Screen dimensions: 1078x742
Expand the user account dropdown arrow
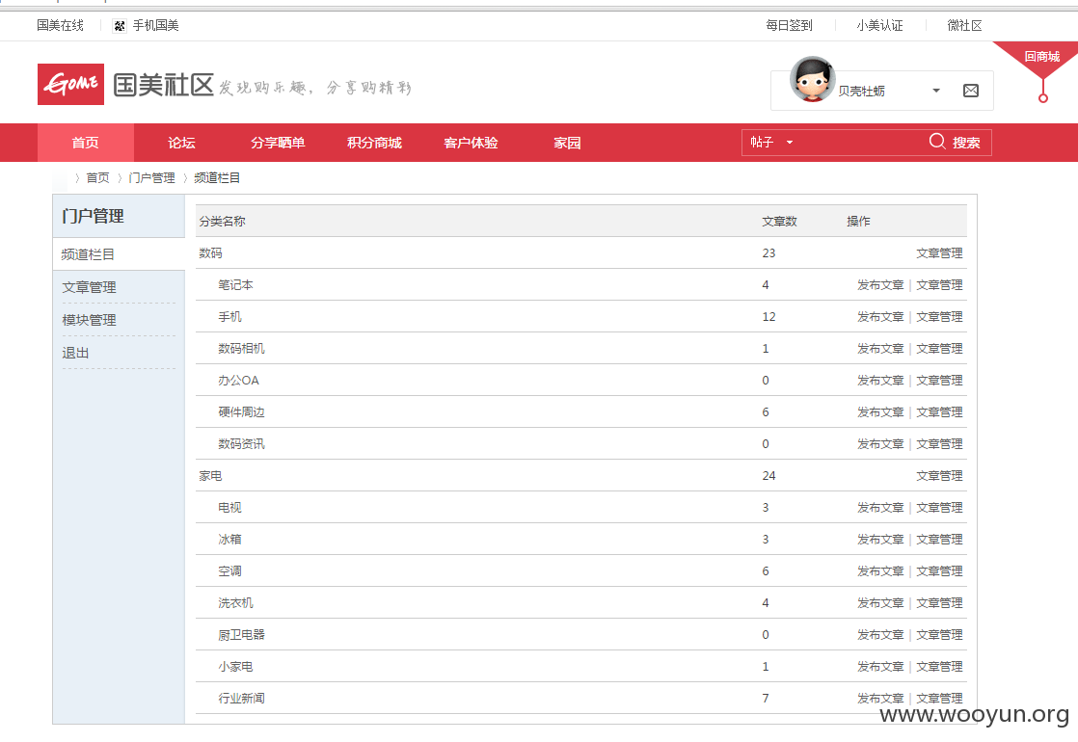935,91
